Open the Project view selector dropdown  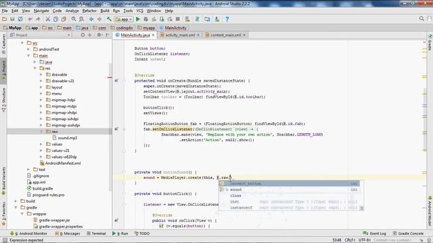pos(41,35)
